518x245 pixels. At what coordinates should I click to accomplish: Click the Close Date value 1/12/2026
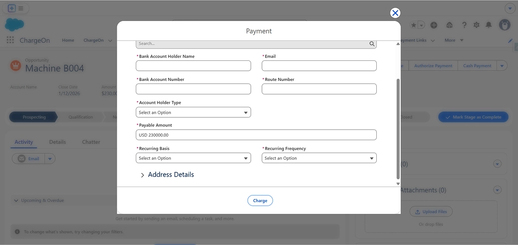tap(69, 93)
